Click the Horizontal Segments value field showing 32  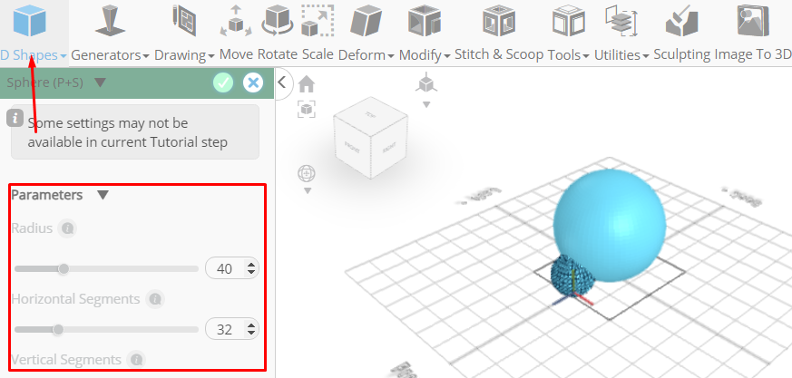232,330
